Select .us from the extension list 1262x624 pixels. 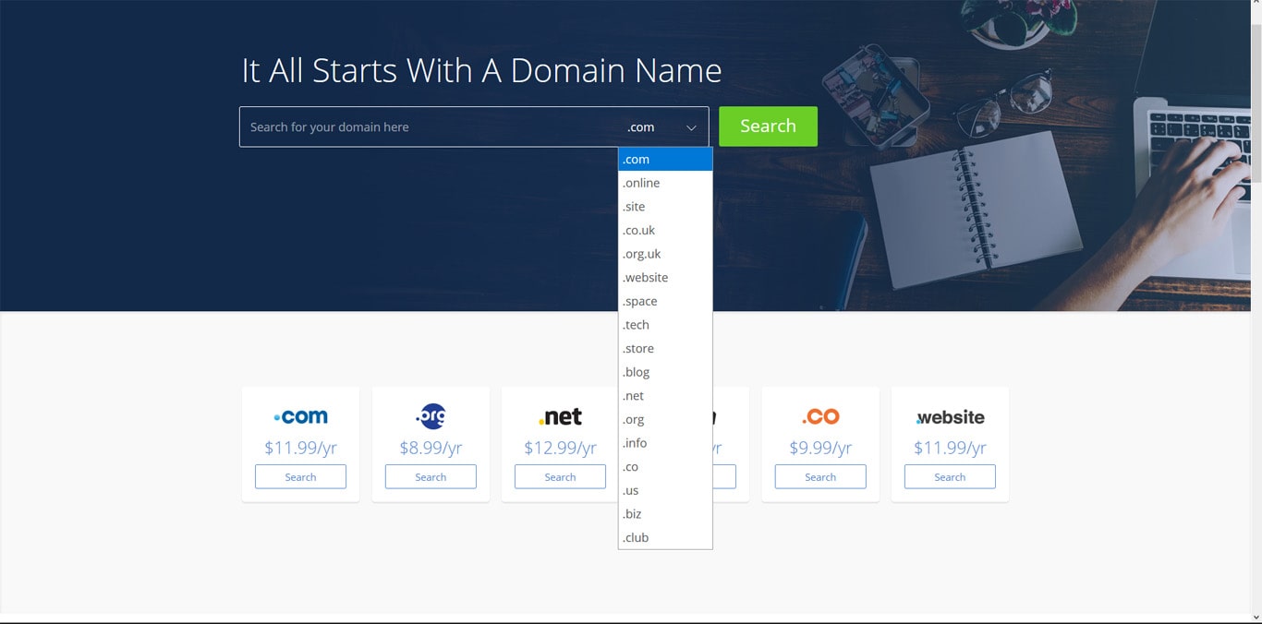[x=665, y=490]
